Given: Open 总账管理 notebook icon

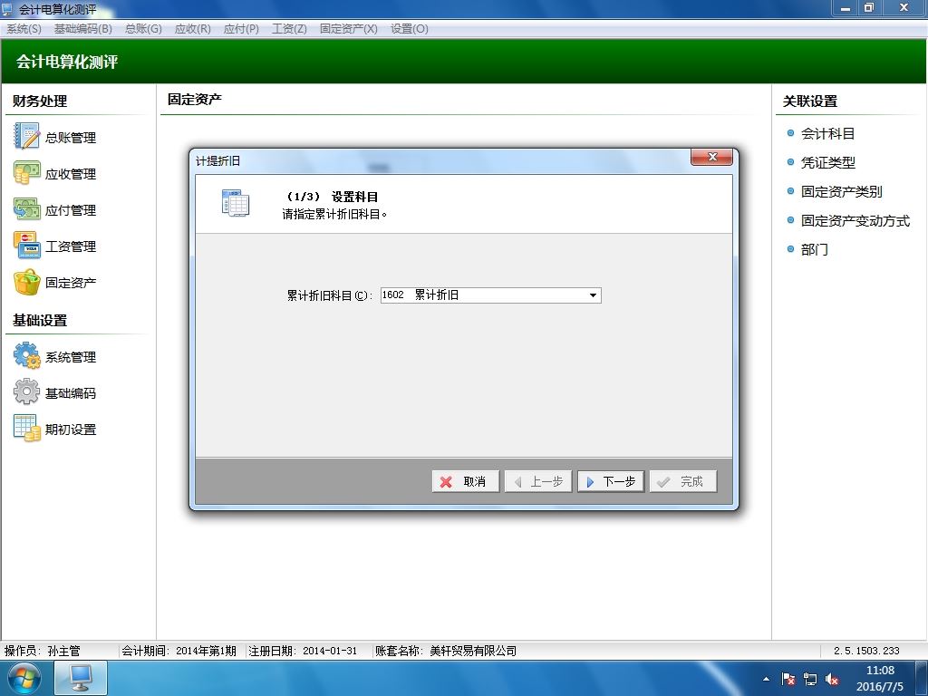Looking at the screenshot, I should click(26, 137).
